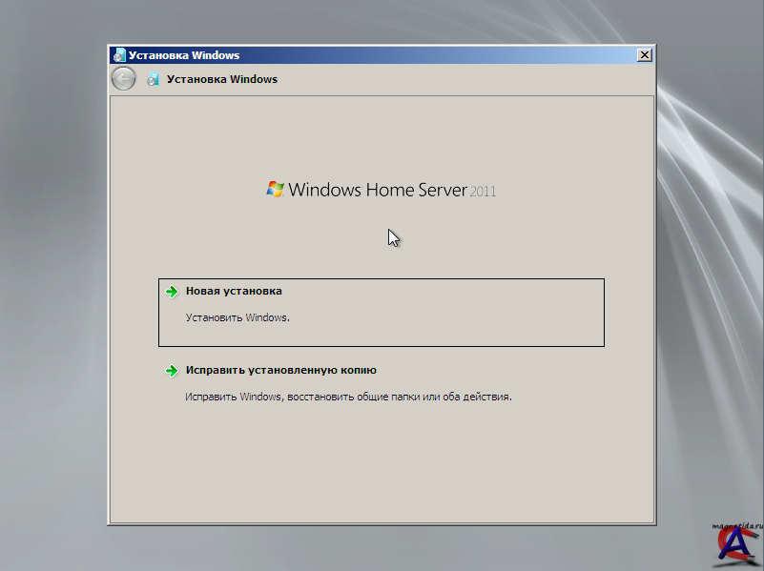Click the Windows flag logo
The width and height of the screenshot is (764, 571).
[x=275, y=189]
